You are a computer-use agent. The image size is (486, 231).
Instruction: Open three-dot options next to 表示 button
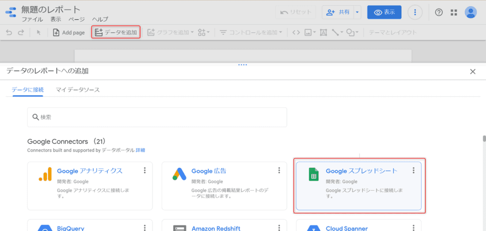click(415, 13)
